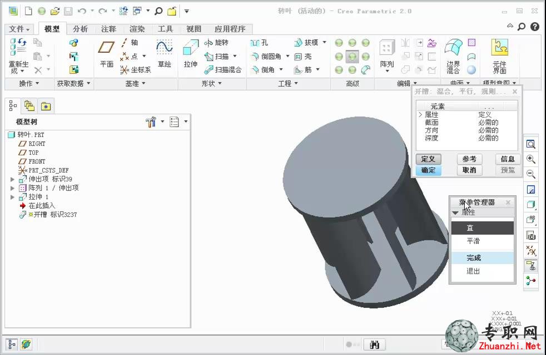Open the 工程 group dropdown

click(287, 83)
